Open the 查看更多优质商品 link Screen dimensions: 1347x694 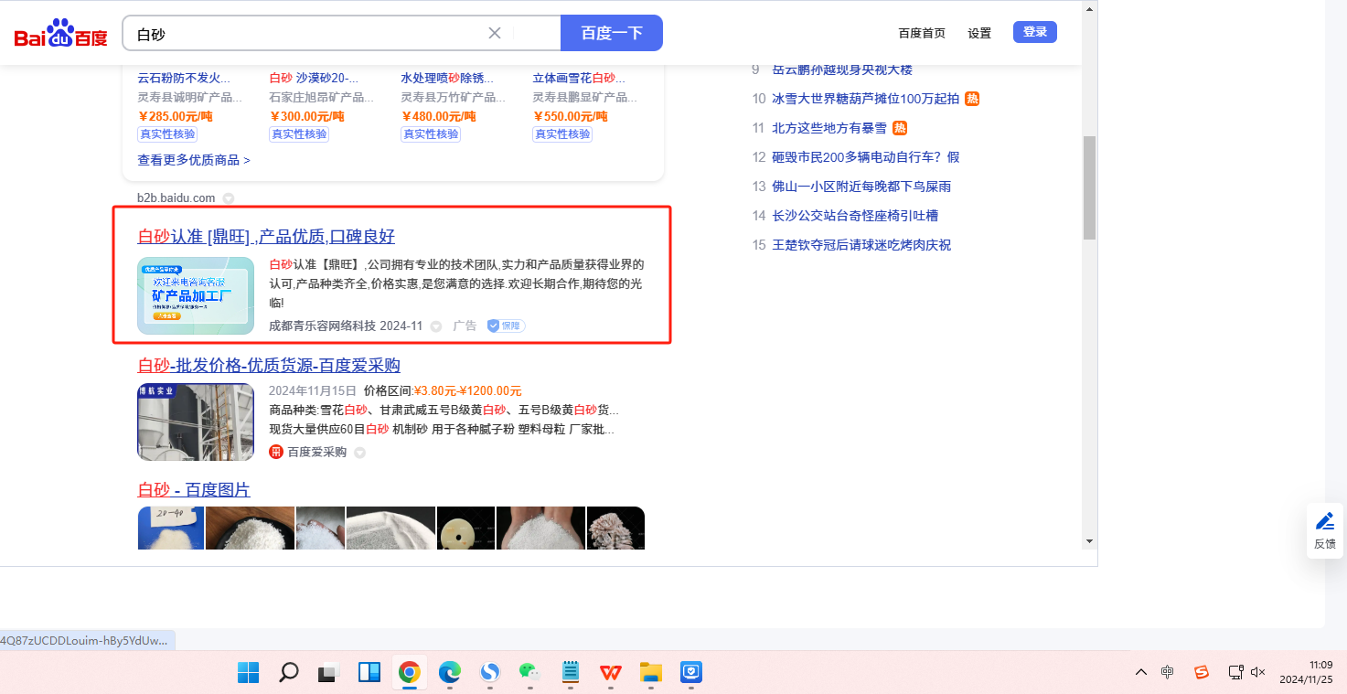point(194,160)
